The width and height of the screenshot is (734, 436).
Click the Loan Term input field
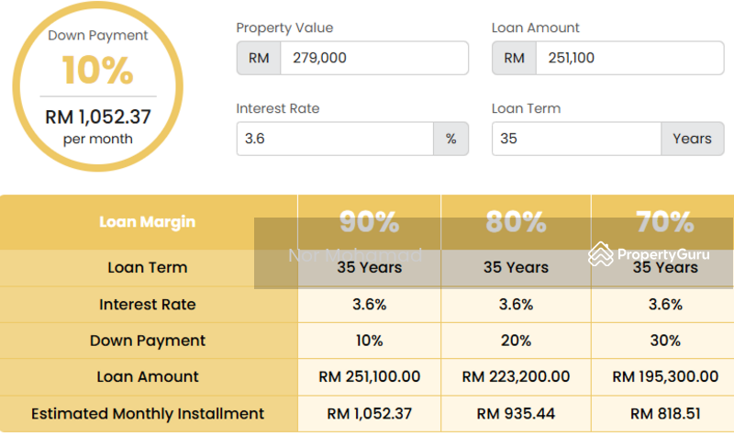coord(576,139)
